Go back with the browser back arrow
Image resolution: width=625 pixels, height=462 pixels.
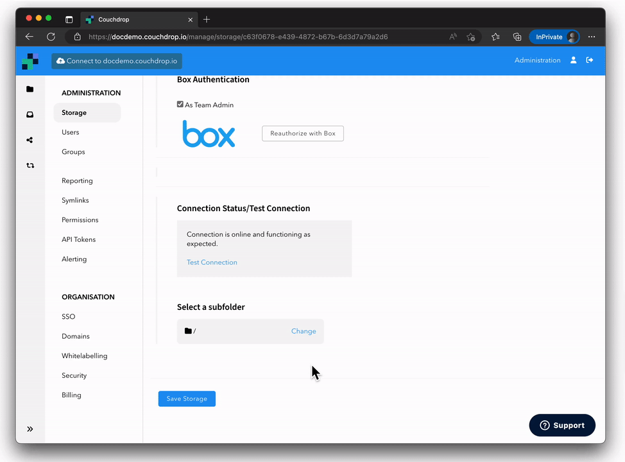pyautogui.click(x=29, y=37)
